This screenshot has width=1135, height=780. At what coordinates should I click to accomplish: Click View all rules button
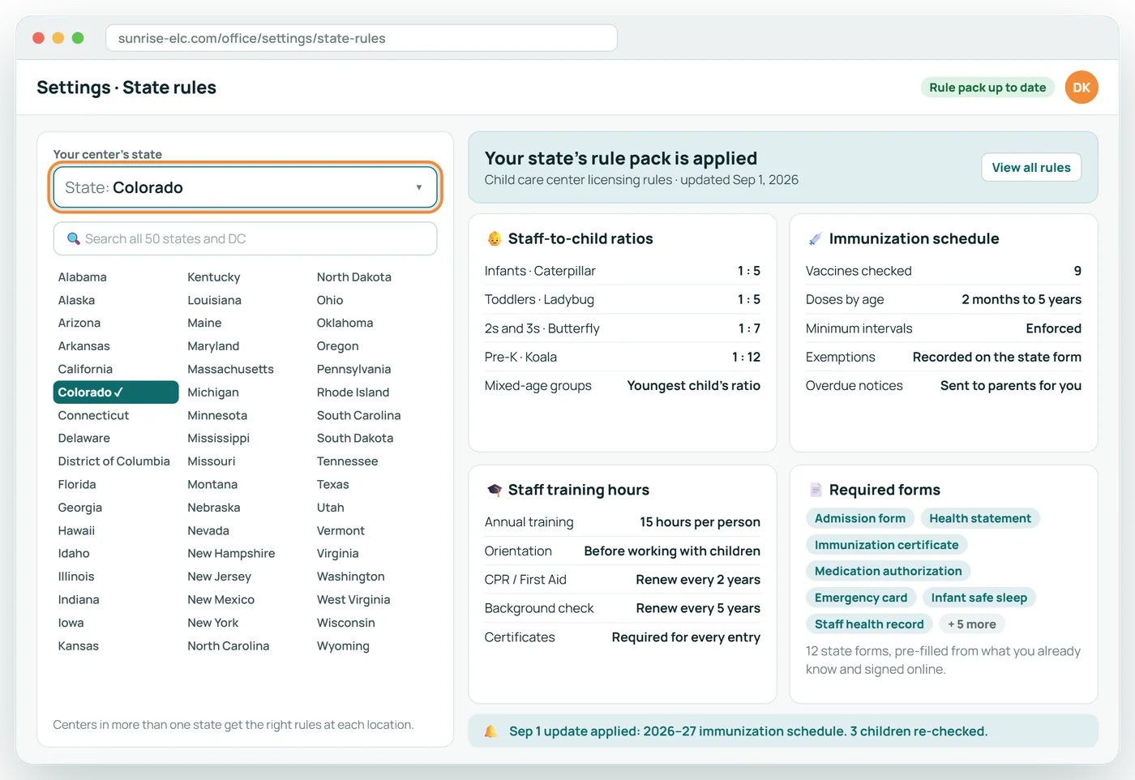click(x=1031, y=167)
